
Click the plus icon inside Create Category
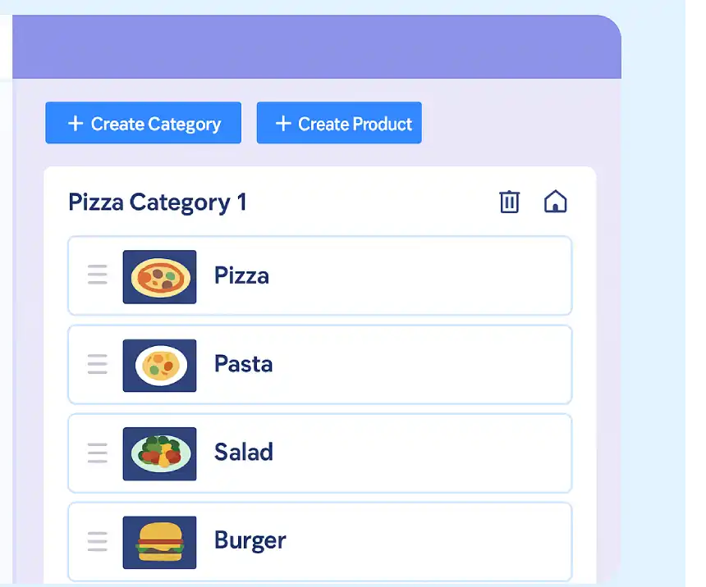(x=75, y=123)
